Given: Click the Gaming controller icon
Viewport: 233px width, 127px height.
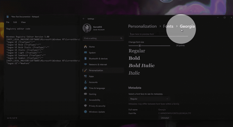Looking at the screenshot, I should (86, 94).
